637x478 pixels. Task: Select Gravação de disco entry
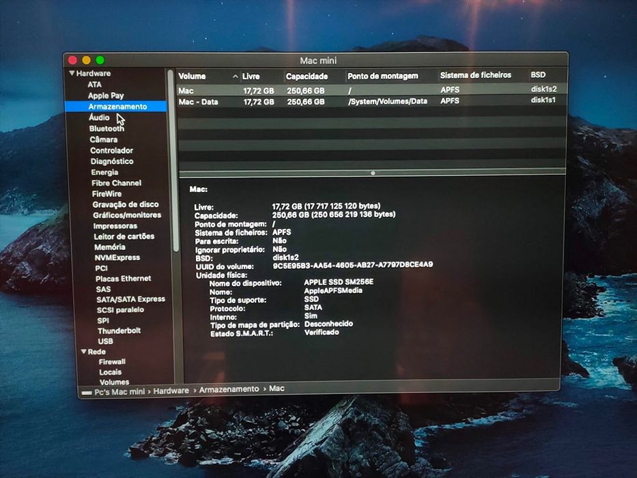125,204
